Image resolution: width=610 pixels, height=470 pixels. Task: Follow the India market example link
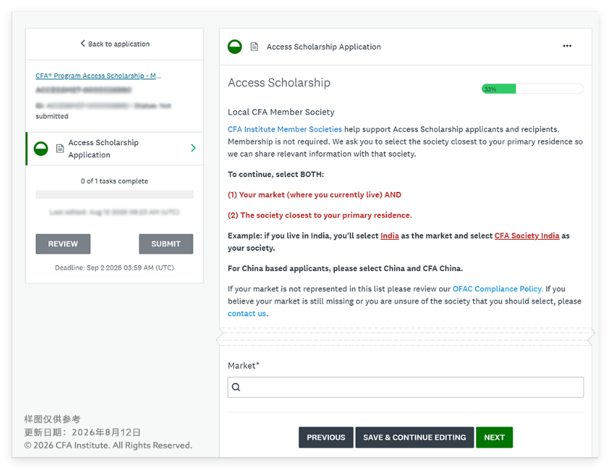click(389, 236)
